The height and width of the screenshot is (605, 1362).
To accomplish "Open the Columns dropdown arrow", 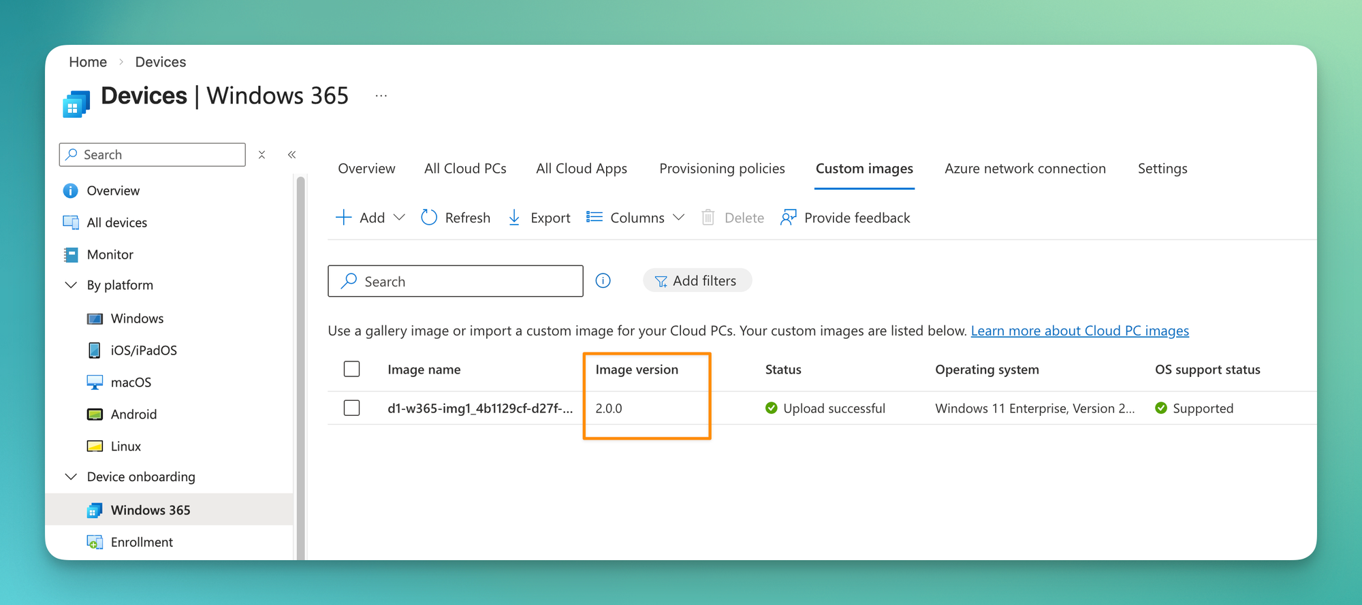I will (x=679, y=218).
